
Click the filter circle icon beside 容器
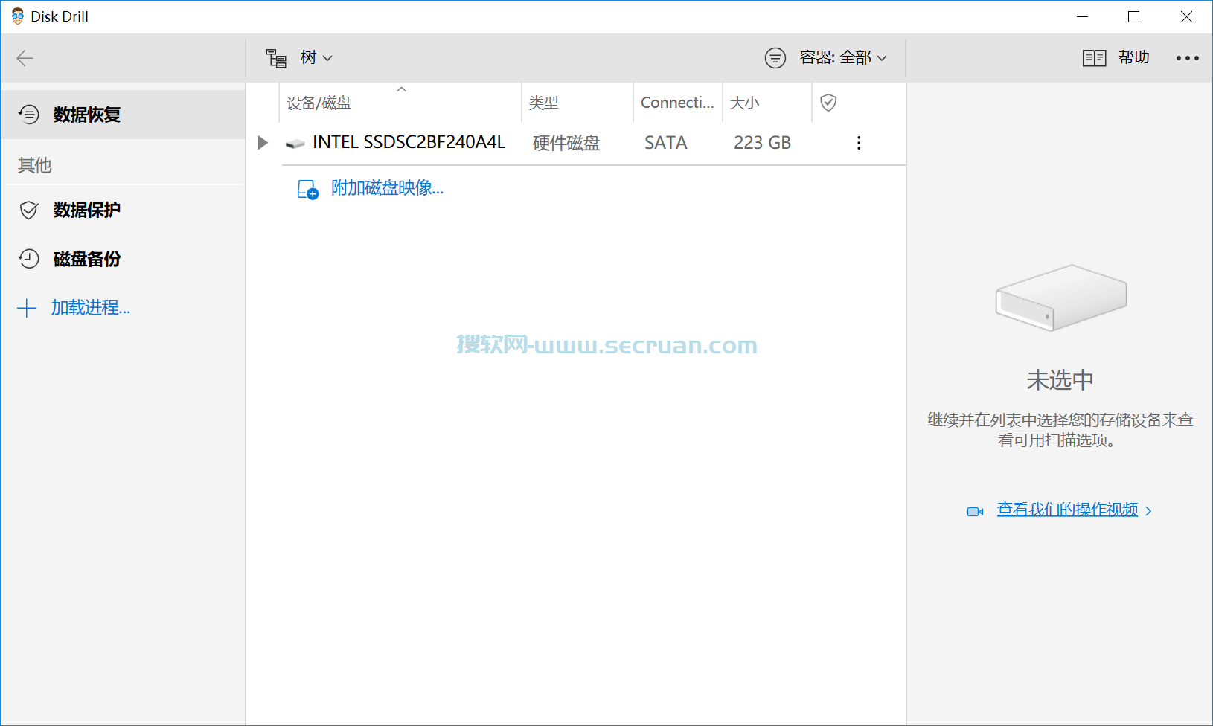(x=775, y=58)
